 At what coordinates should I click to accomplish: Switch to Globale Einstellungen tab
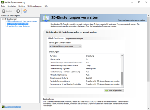(x=56, y=38)
